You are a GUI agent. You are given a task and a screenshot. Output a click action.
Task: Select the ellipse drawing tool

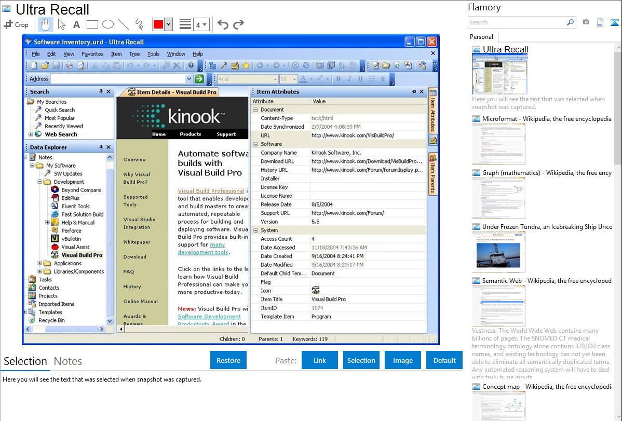point(108,24)
